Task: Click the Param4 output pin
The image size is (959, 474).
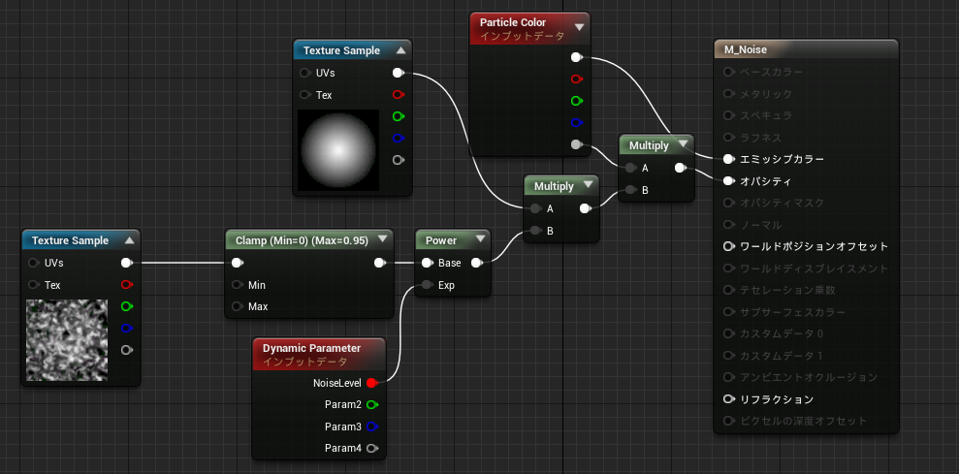Action: 371,448
